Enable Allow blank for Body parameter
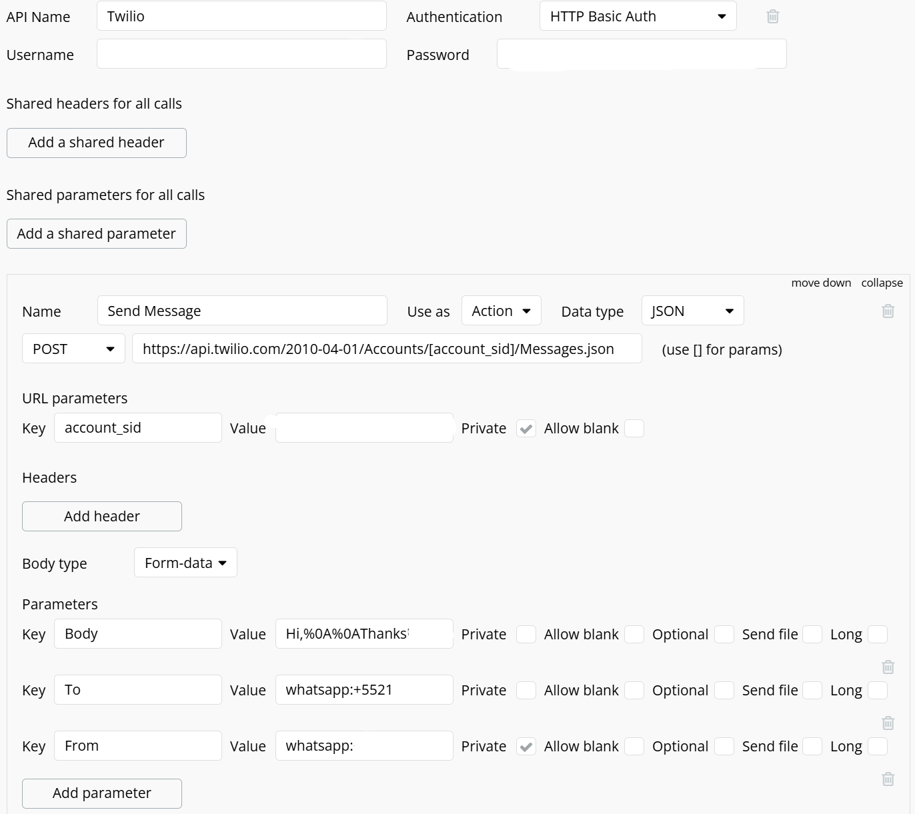 634,635
